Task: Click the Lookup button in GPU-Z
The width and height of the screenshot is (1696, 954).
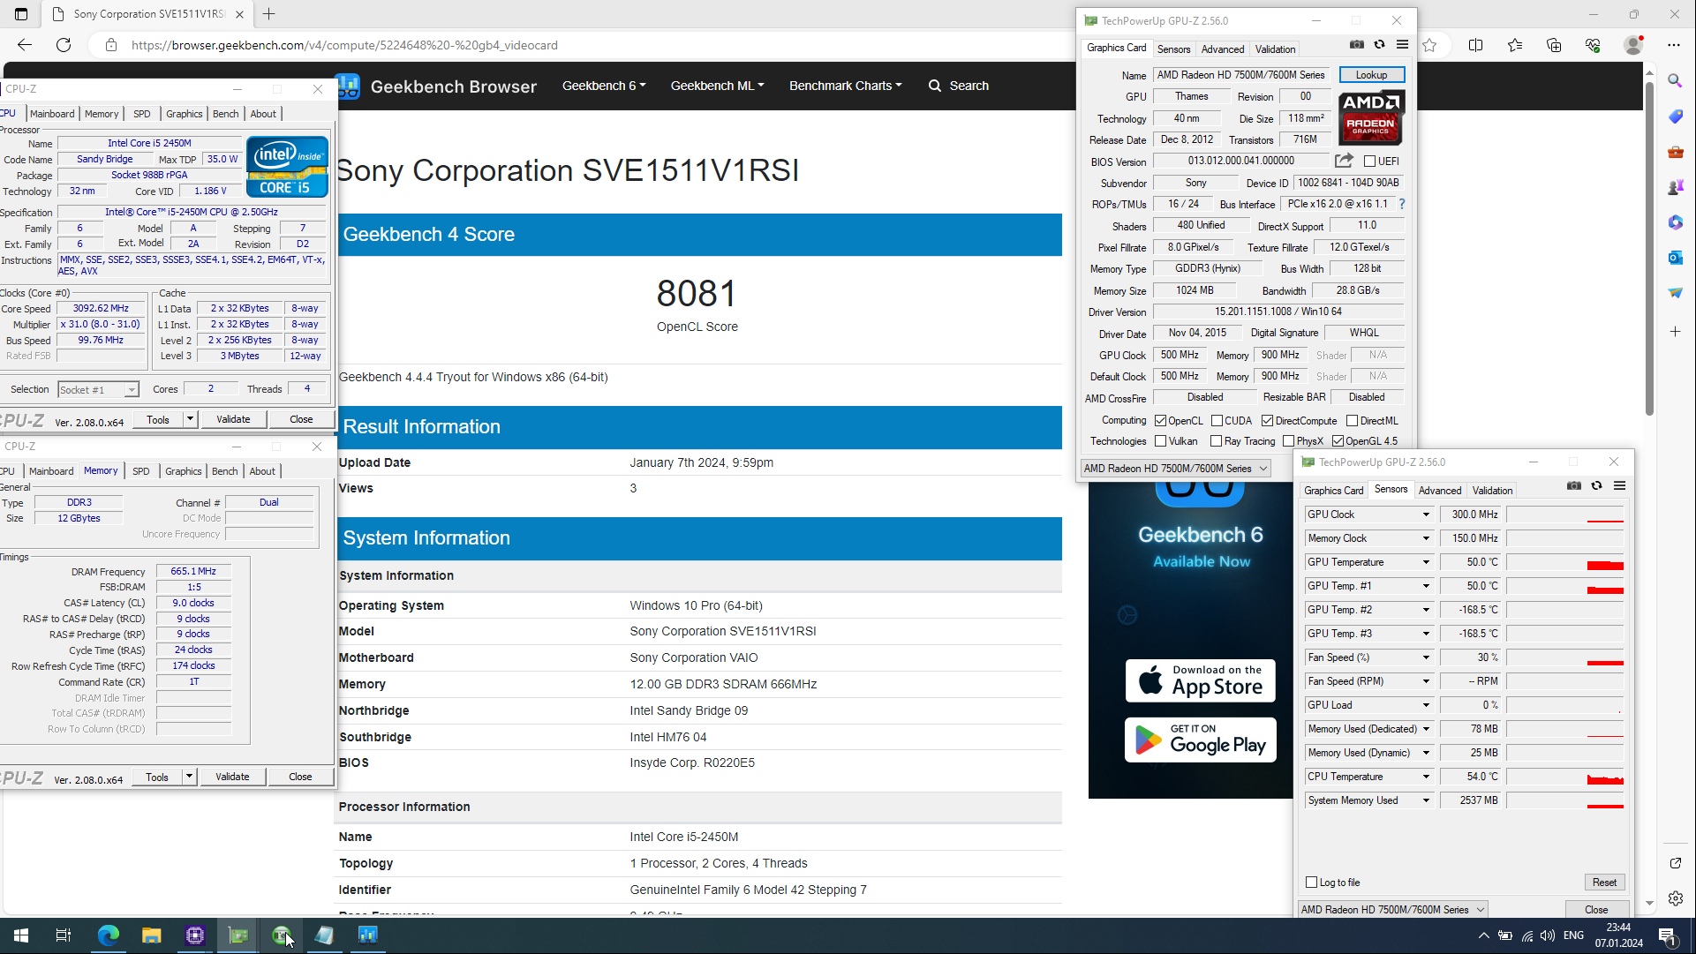Action: coord(1371,75)
